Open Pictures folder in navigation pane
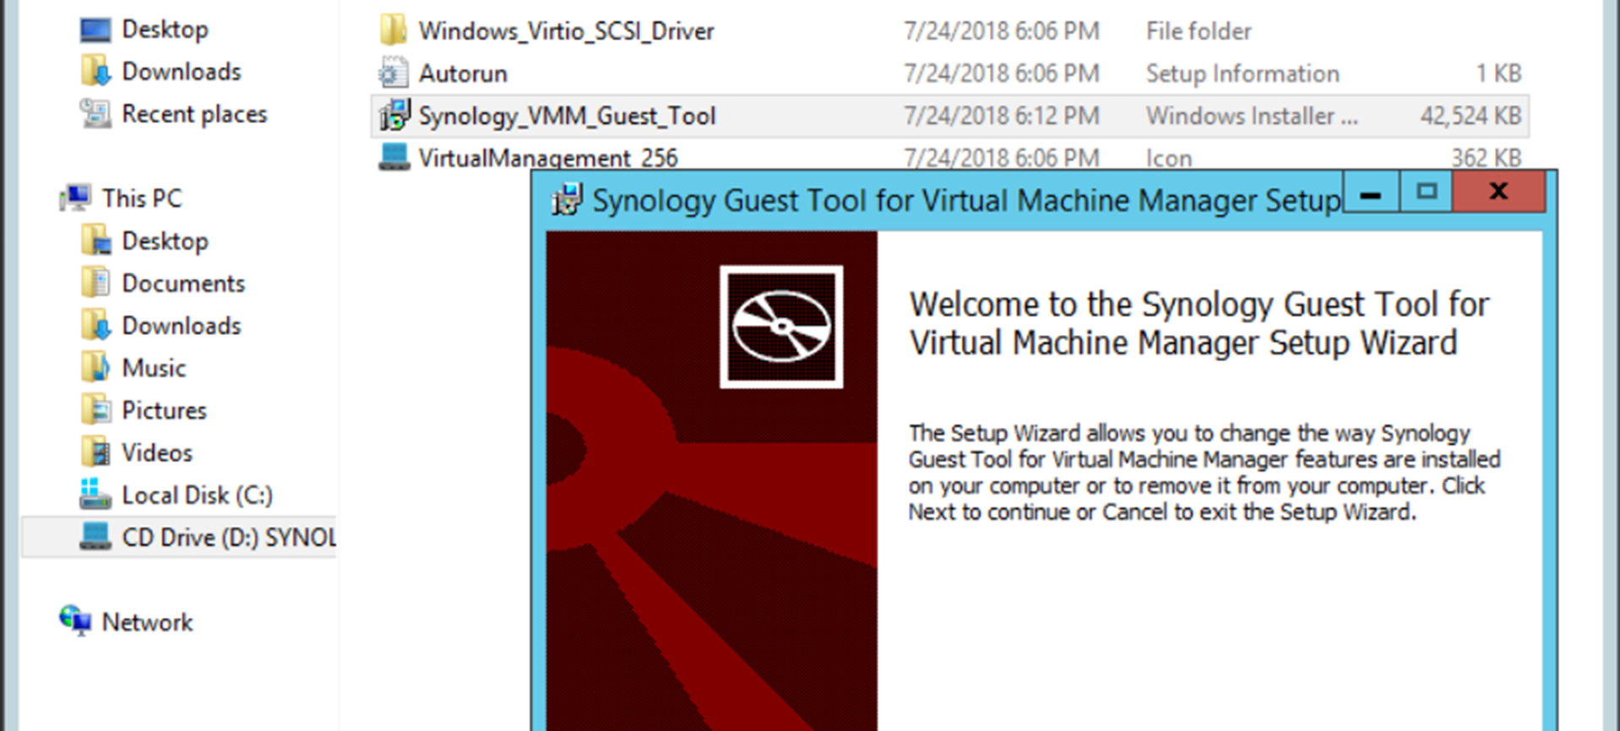 pyautogui.click(x=164, y=410)
